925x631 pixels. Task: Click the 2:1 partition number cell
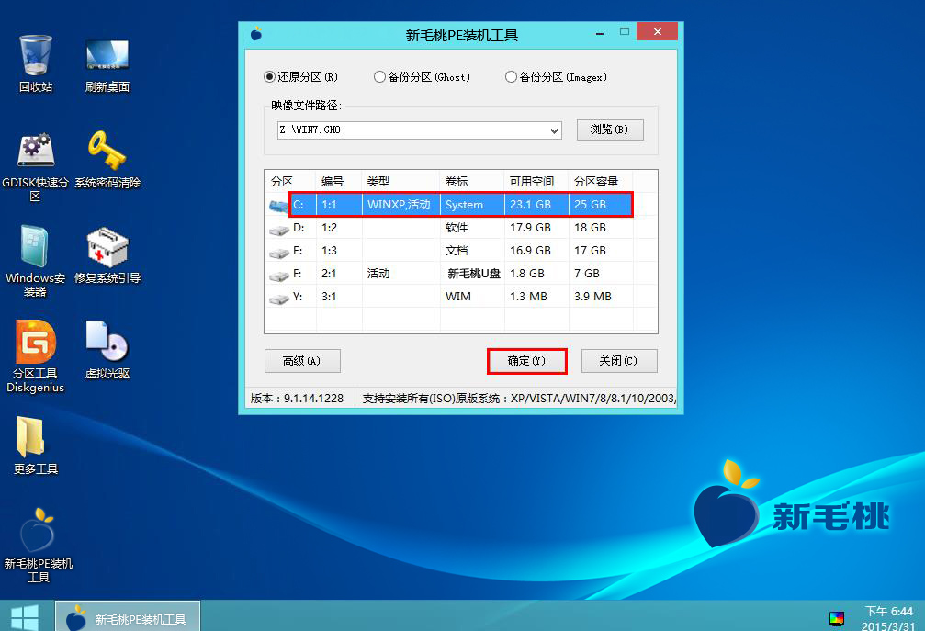click(329, 274)
